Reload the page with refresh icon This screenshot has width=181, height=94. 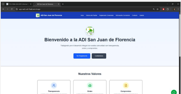click(12, 9)
